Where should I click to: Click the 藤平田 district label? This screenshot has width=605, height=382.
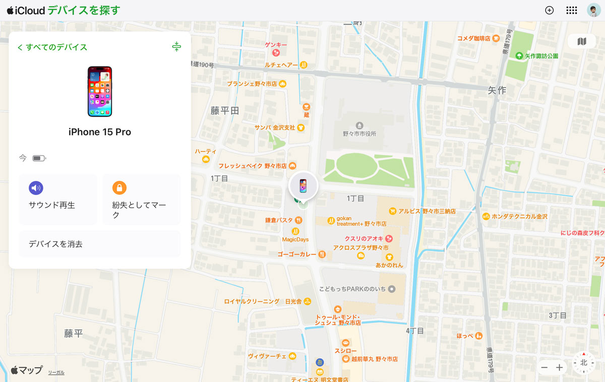click(x=225, y=111)
